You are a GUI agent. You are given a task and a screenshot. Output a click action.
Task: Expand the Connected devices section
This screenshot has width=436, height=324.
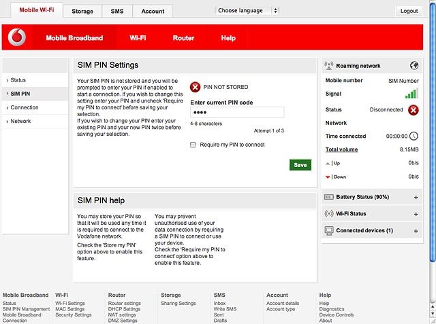[x=416, y=231]
